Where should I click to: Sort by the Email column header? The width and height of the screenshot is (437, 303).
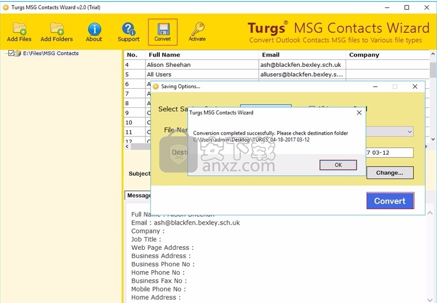(302, 55)
